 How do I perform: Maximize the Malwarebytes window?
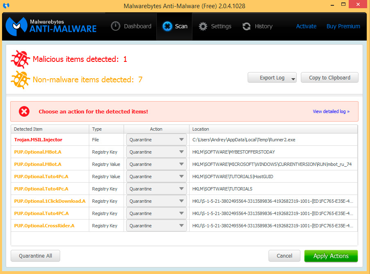pyautogui.click(x=343, y=4)
